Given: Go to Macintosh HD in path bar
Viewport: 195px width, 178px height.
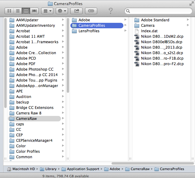Looking at the screenshot, I should tap(21, 169).
